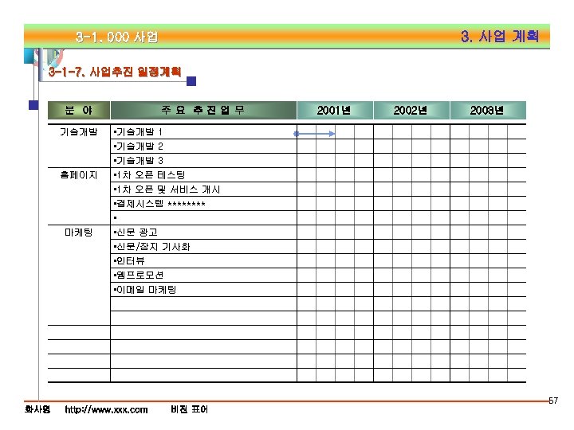Click the slide title '3-1. 000 사업'
The image size is (574, 430).
pos(116,37)
